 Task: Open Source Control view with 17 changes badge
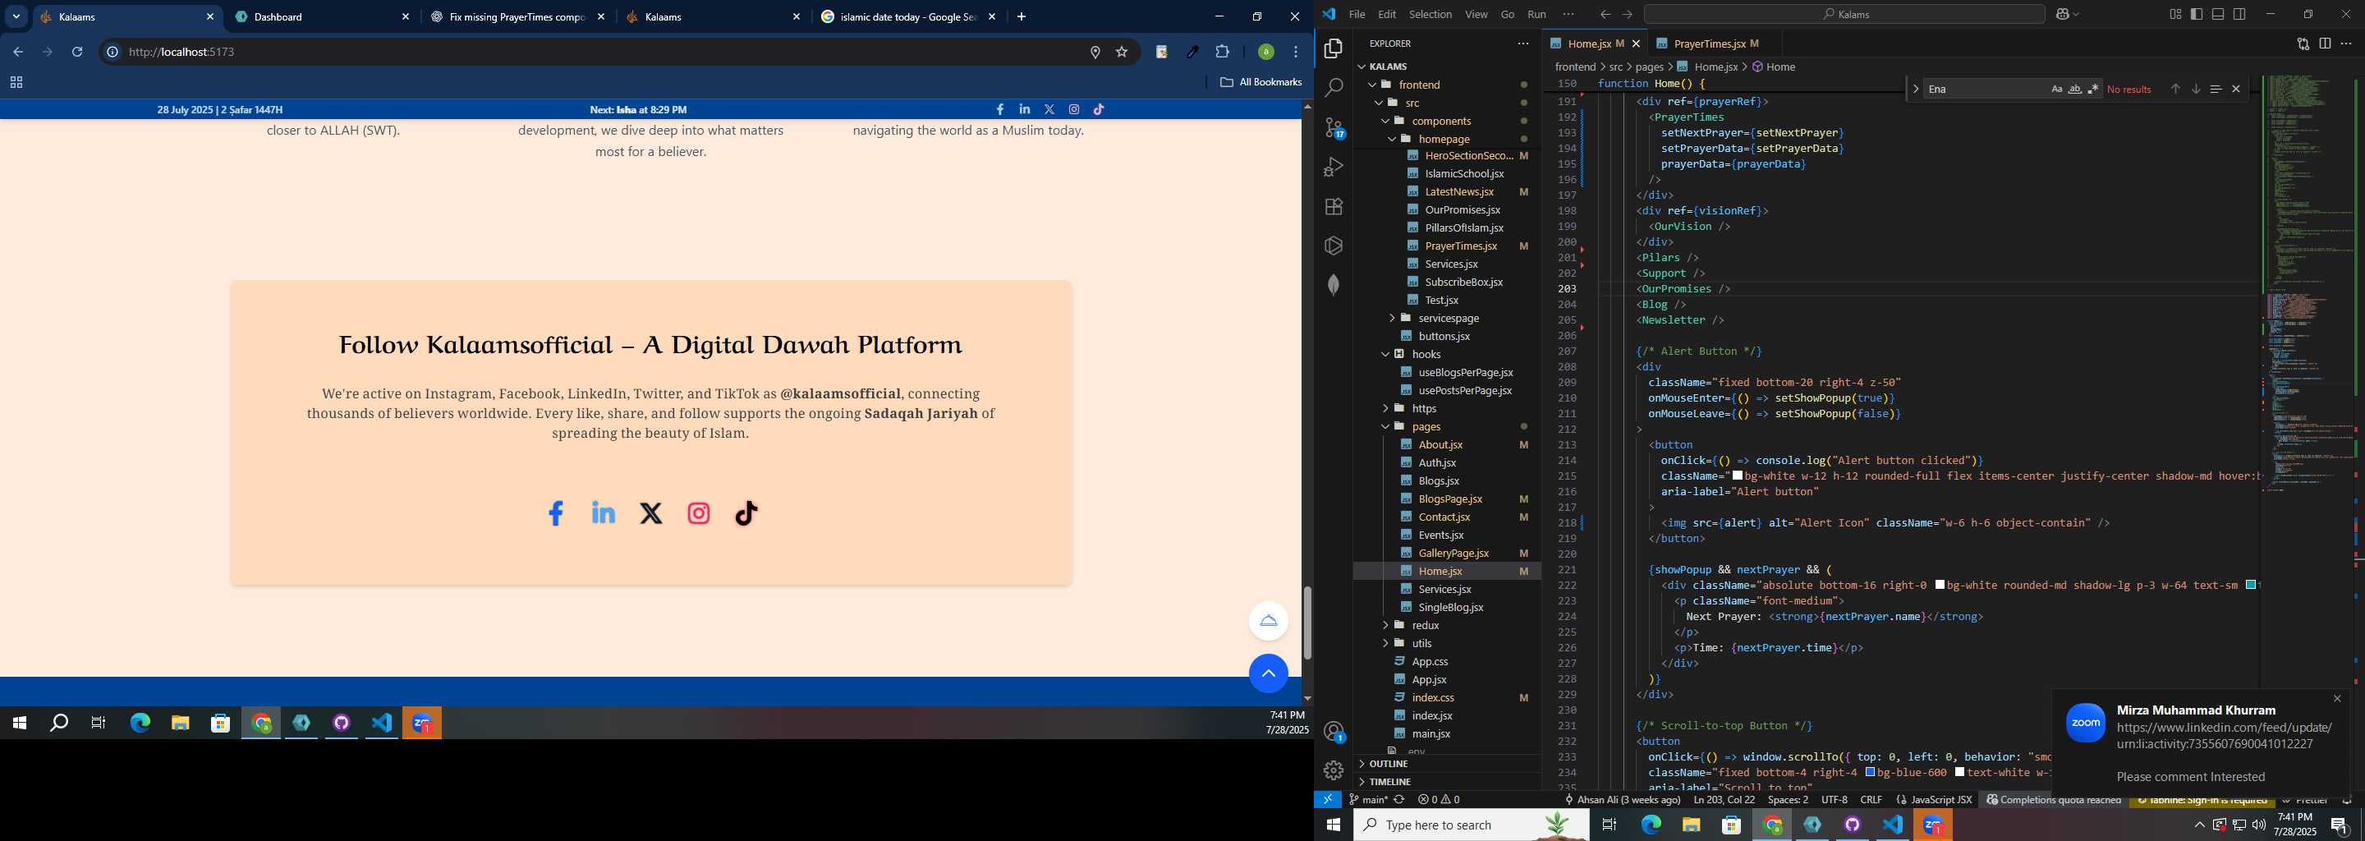click(x=1334, y=127)
